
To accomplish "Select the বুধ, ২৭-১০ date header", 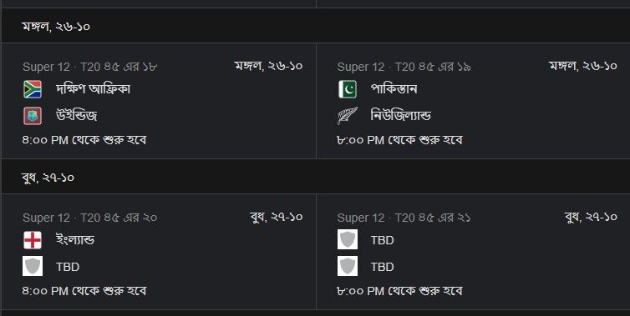I will [x=48, y=178].
